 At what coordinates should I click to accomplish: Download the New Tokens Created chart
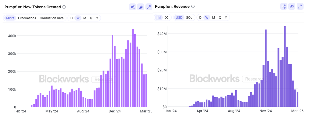141,7
